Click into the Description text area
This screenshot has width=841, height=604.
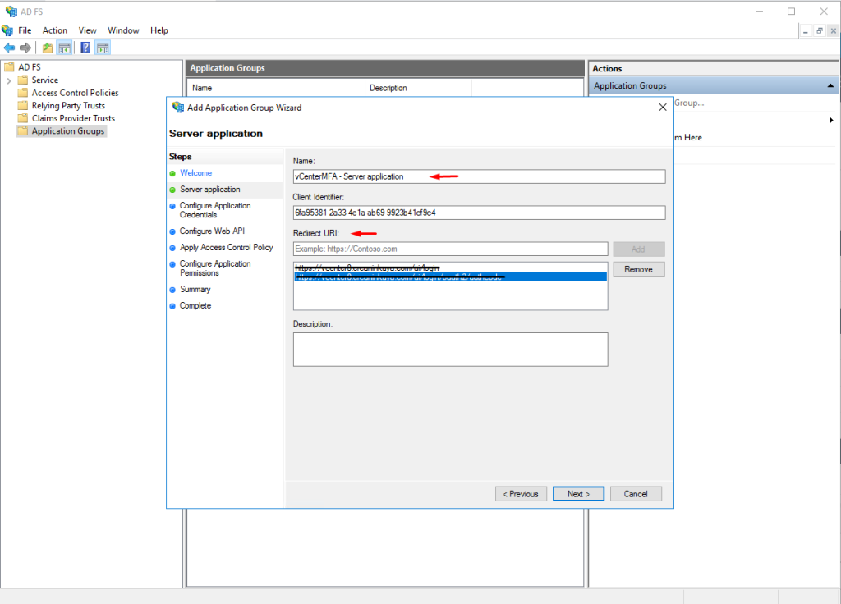pyautogui.click(x=450, y=349)
